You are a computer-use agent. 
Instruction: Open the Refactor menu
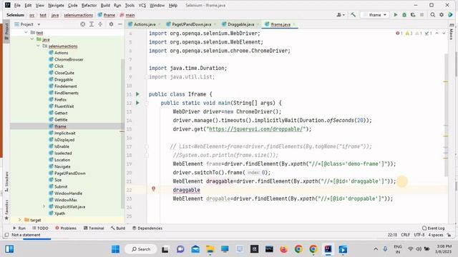coord(89,5)
